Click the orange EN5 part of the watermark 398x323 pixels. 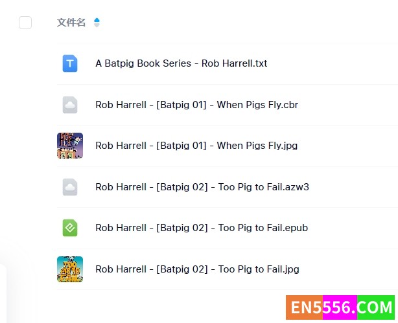(x=305, y=307)
